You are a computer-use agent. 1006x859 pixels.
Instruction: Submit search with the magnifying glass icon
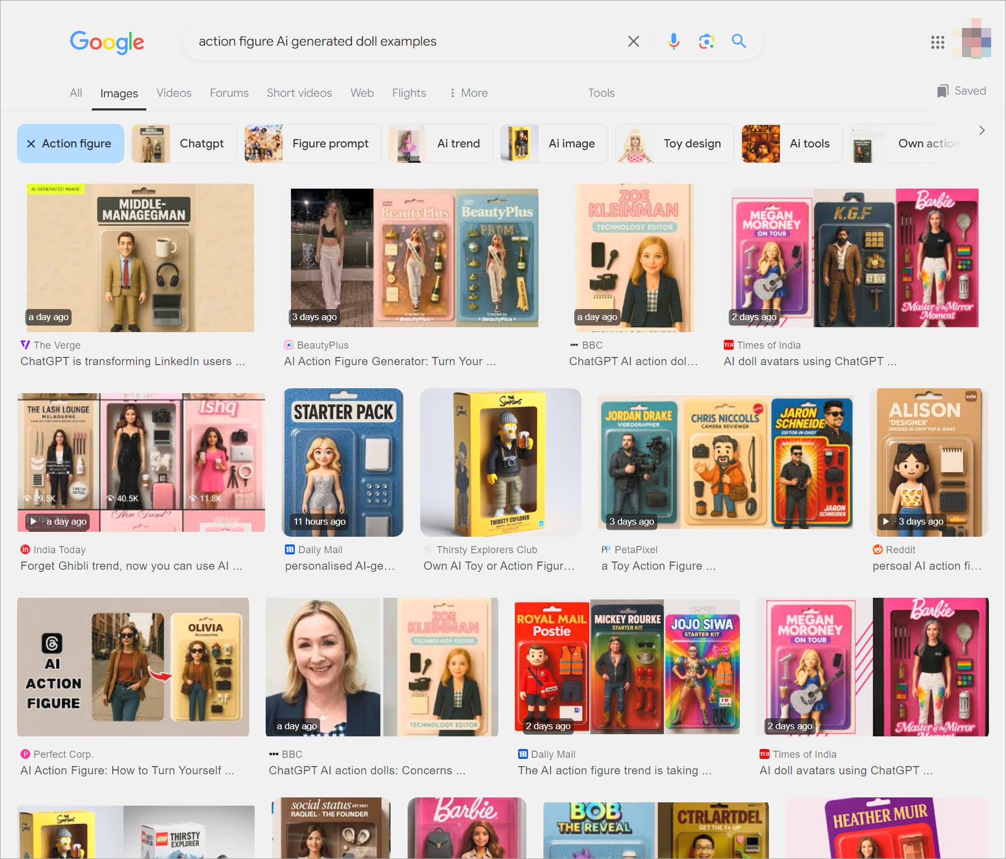point(739,41)
